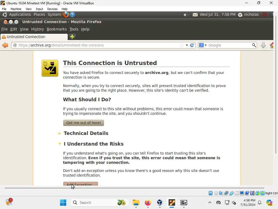The width and height of the screenshot is (278, 209).
Task: Open the Ubuntu Applications menu
Action: coord(20,15)
